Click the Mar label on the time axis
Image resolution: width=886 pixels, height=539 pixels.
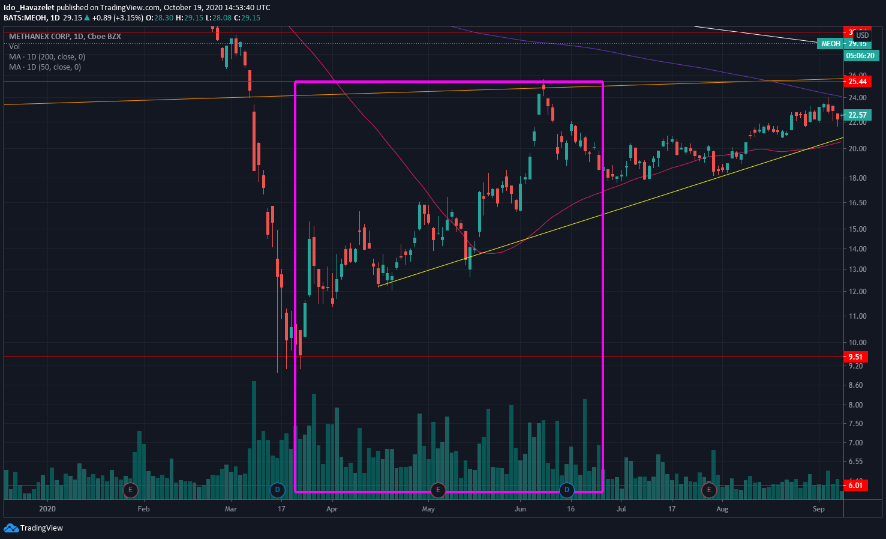click(231, 509)
